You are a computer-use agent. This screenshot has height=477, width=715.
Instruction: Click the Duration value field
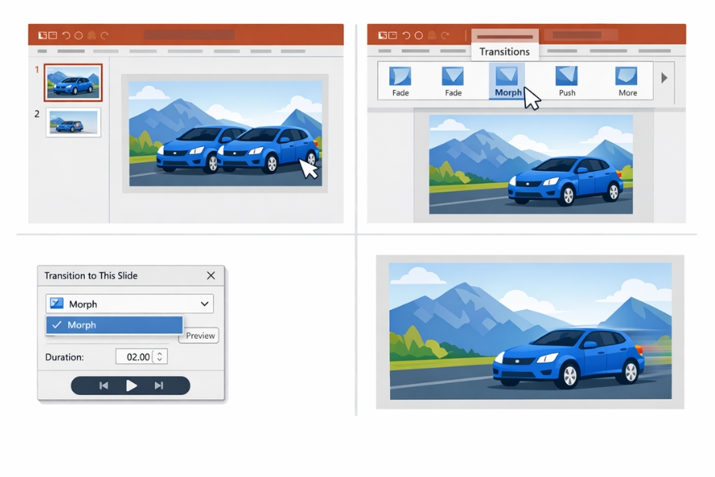point(137,356)
